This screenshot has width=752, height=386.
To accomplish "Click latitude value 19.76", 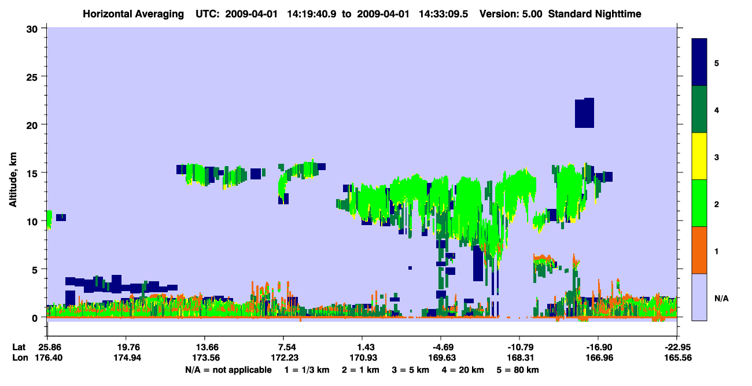I will pos(126,347).
